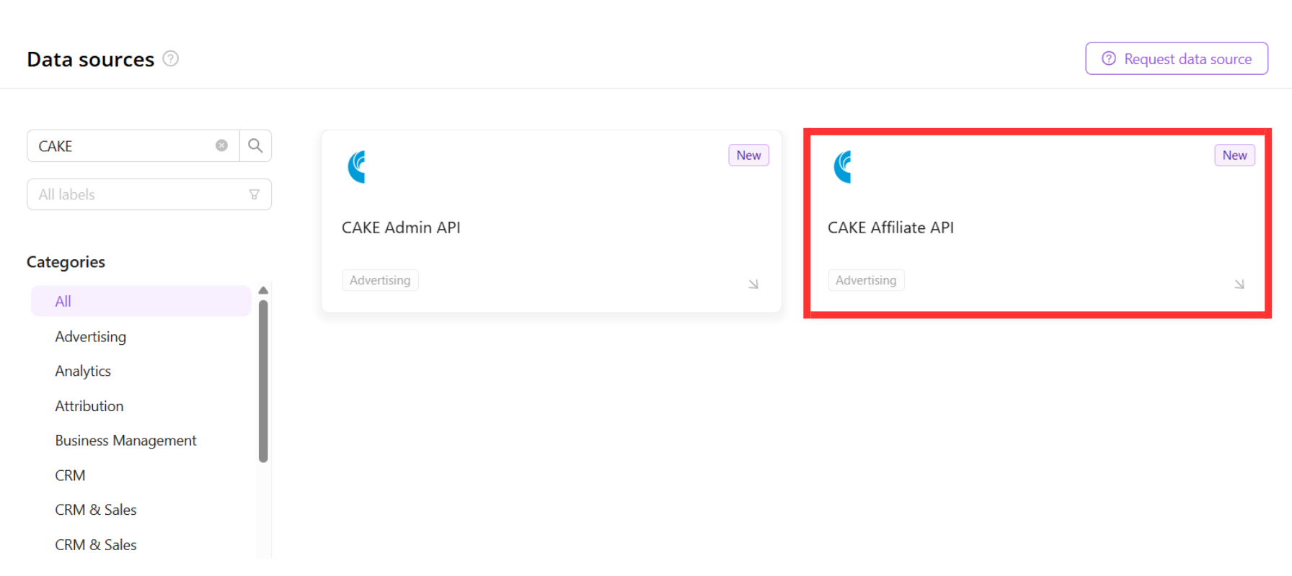Select the Advertising category
1292x576 pixels.
(x=91, y=336)
